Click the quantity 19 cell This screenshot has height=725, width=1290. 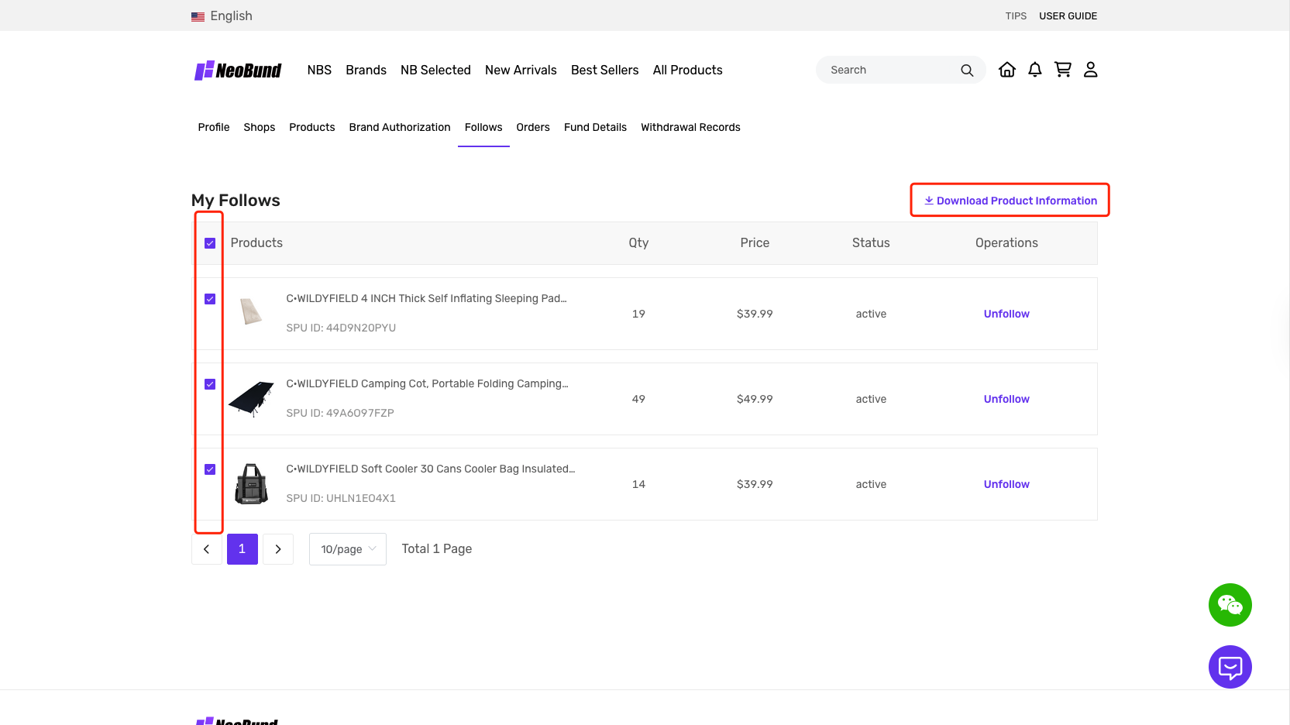click(638, 314)
